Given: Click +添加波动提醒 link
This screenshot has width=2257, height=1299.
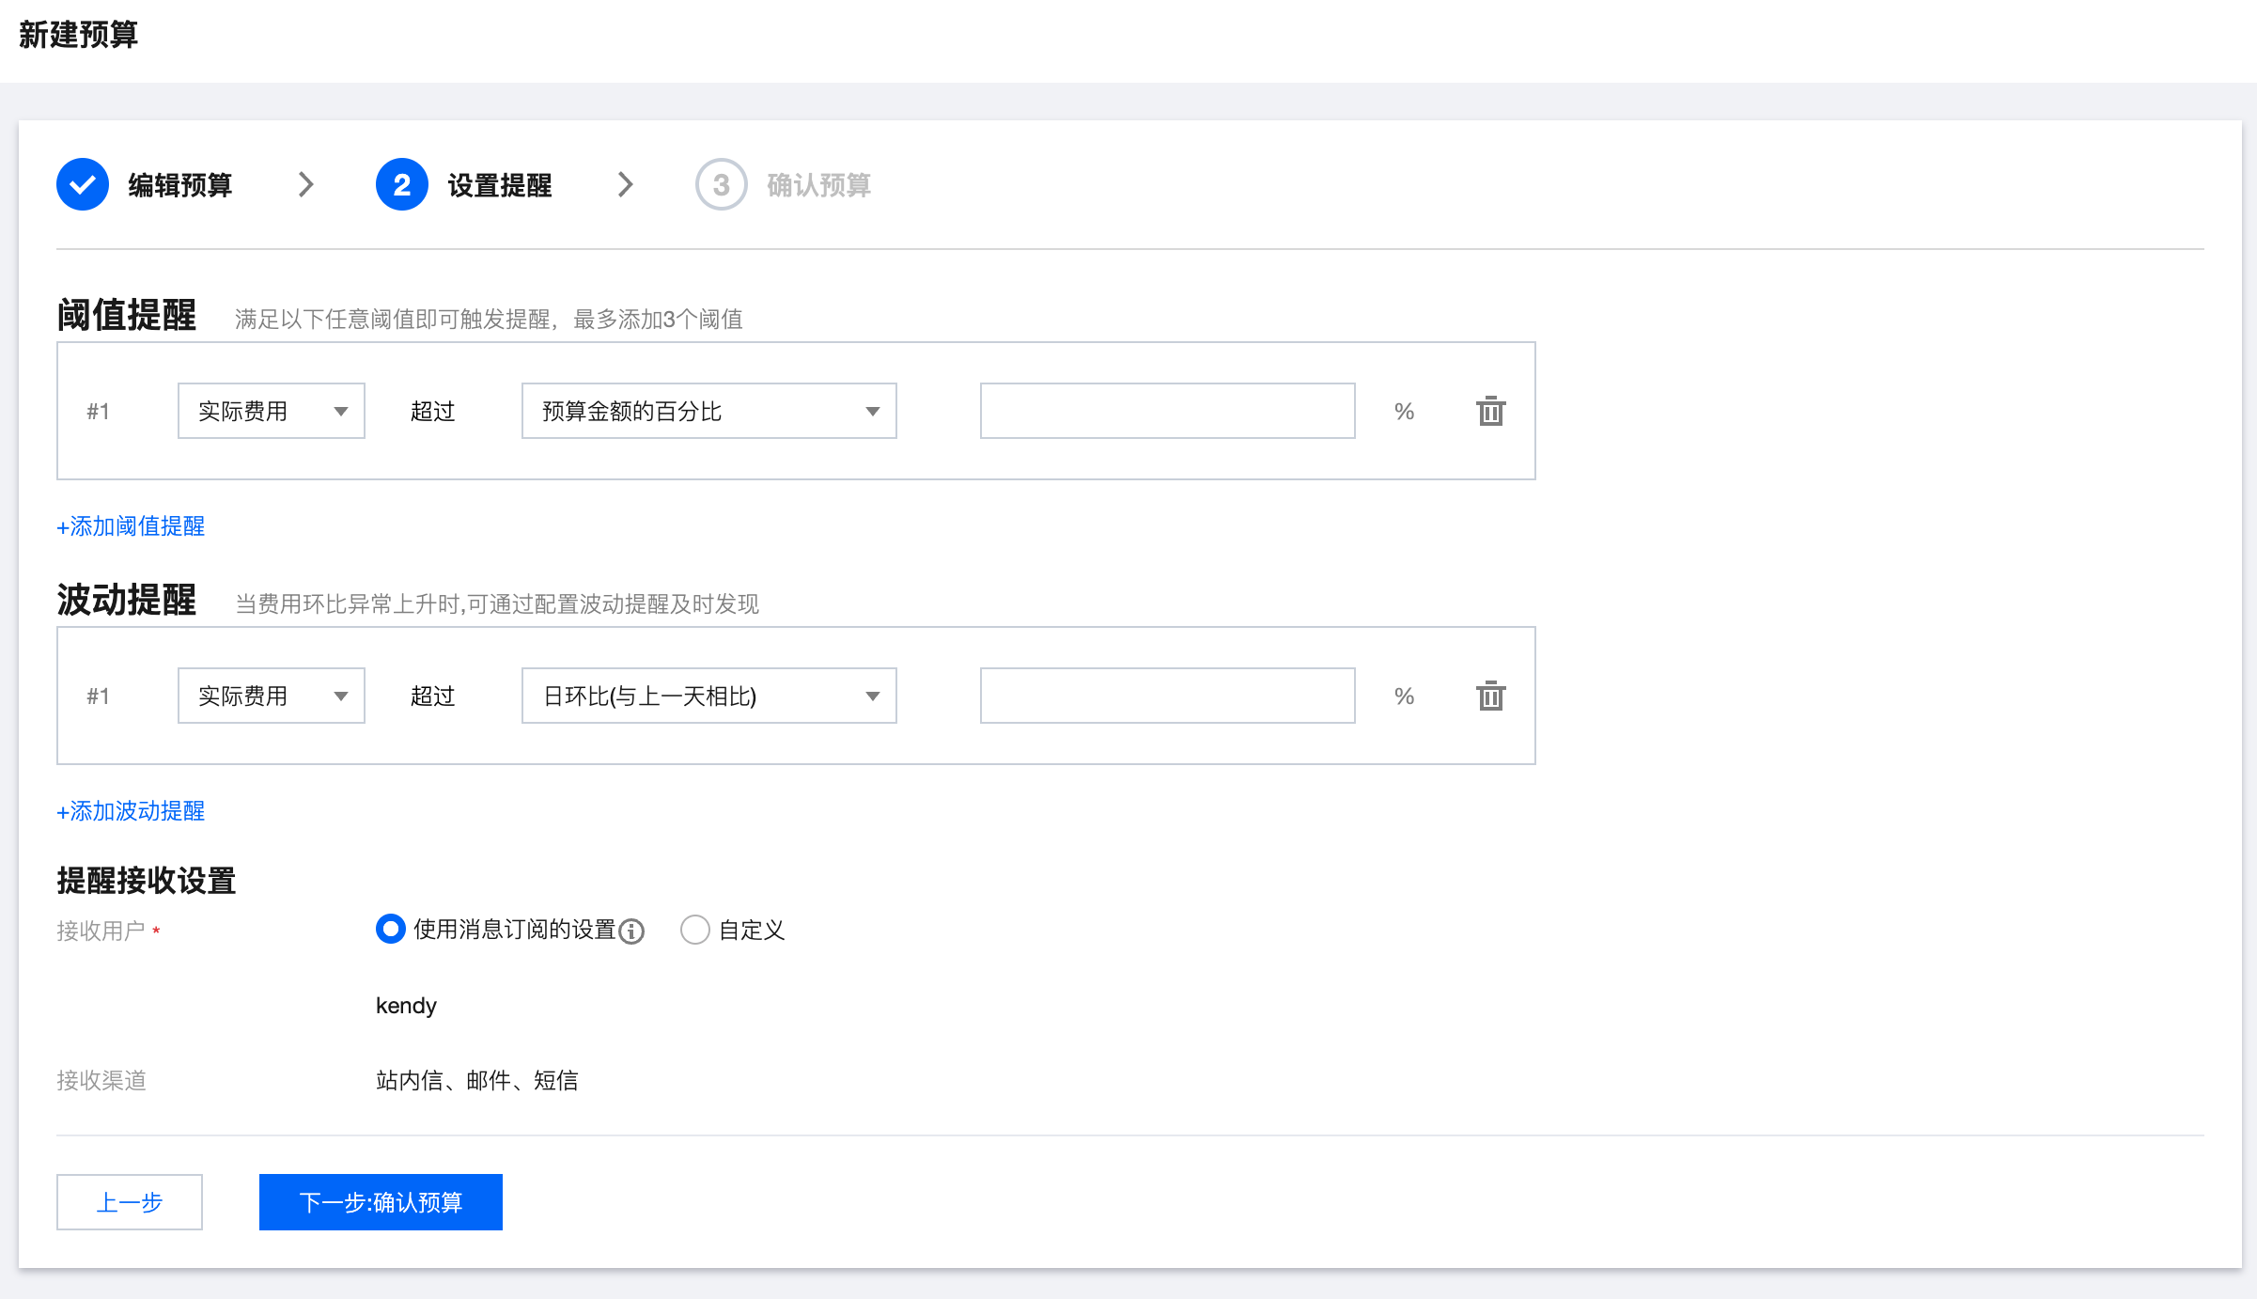Looking at the screenshot, I should tap(131, 811).
